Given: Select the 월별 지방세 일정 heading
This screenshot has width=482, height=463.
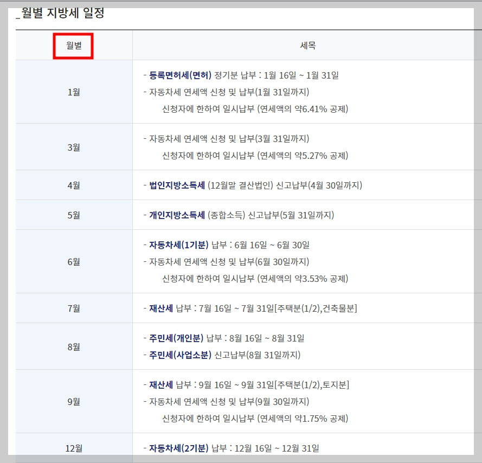Looking at the screenshot, I should (x=63, y=13).
